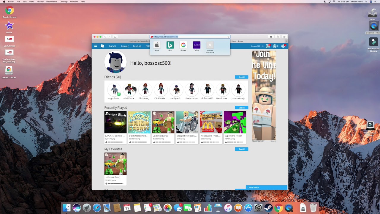Click the Join the Vine Today advertisement

264,95
